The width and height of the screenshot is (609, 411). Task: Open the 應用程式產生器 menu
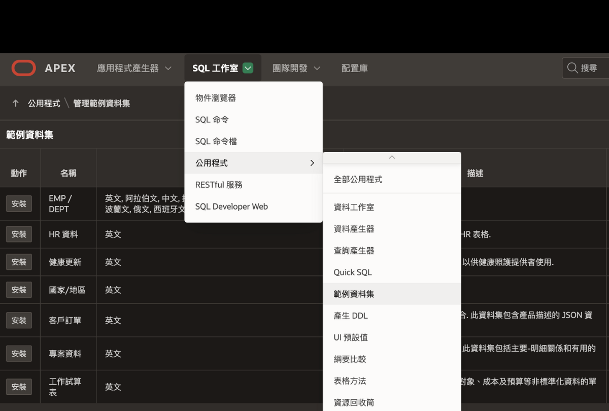[134, 68]
